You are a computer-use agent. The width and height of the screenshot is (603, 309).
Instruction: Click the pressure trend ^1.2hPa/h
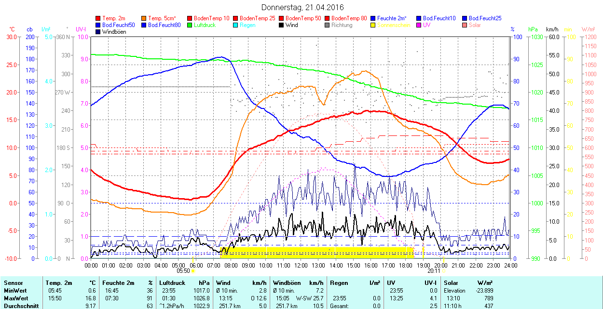173,306
